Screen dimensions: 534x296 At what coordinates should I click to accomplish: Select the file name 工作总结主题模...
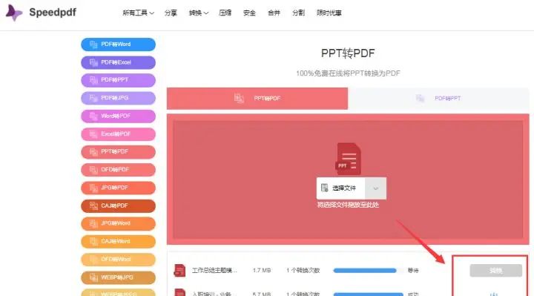[x=214, y=271]
